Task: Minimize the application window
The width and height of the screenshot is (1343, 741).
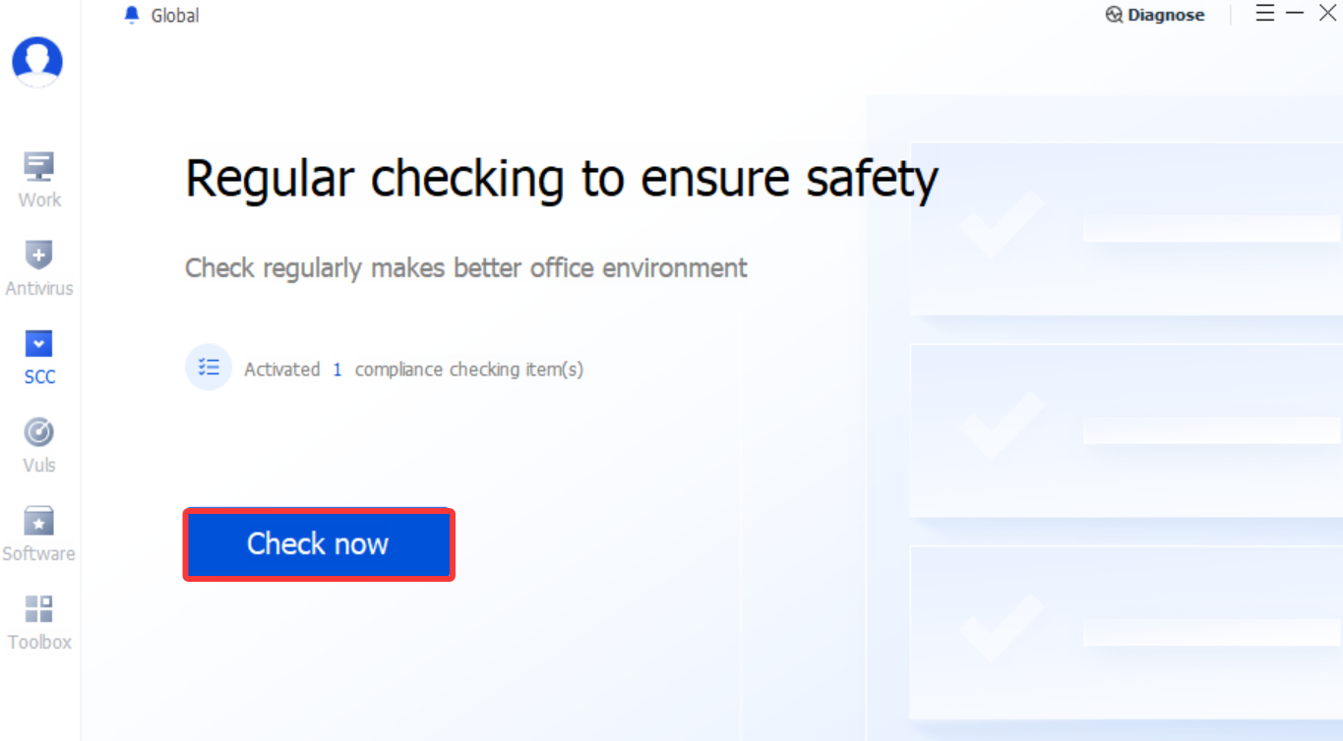Action: click(1295, 13)
